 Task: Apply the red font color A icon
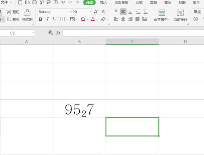tap(93, 19)
